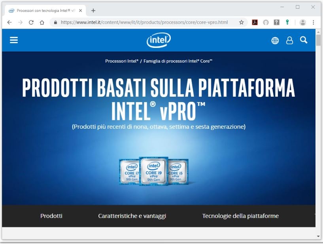Open the Intel hamburger menu
The height and width of the screenshot is (244, 323).
point(14,40)
